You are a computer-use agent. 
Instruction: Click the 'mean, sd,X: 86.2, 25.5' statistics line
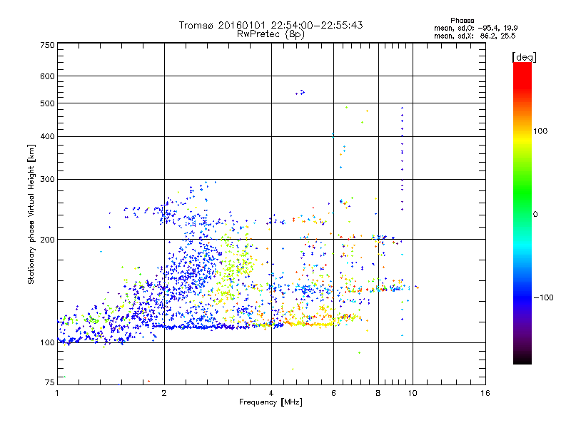[x=475, y=36]
